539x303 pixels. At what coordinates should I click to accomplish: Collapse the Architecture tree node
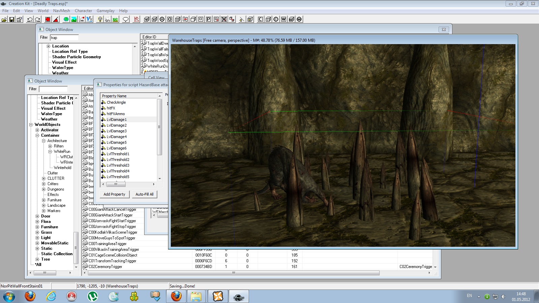[x=44, y=141]
